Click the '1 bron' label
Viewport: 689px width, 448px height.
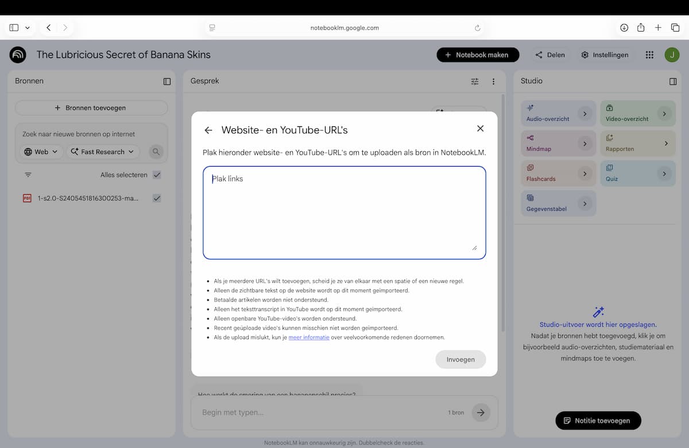(456, 412)
